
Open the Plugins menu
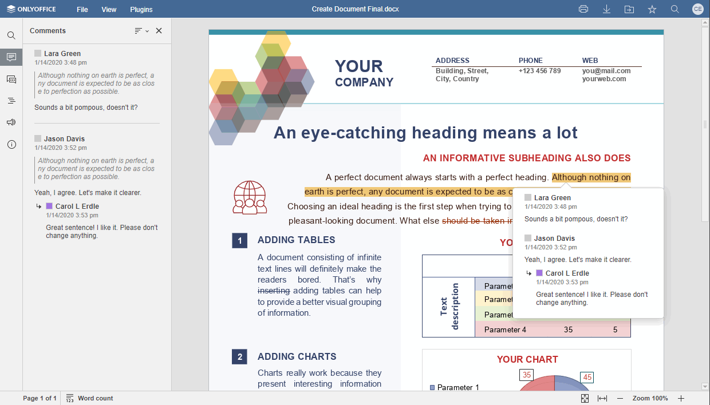click(141, 10)
